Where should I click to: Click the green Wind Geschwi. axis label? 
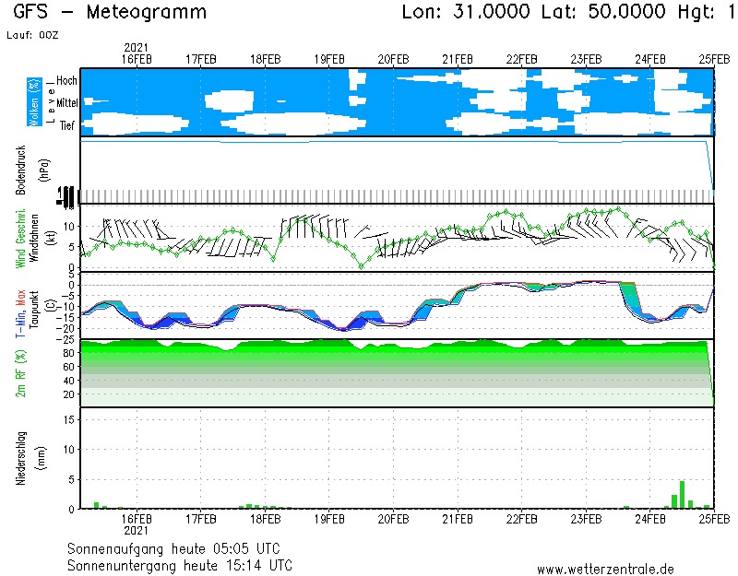[20, 238]
